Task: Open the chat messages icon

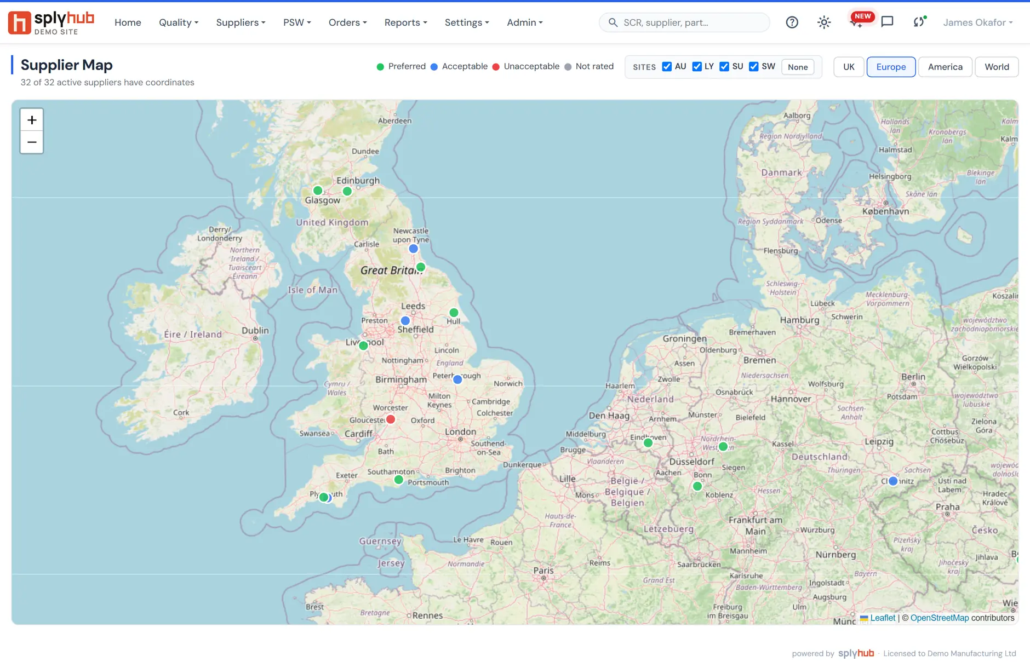Action: click(888, 22)
